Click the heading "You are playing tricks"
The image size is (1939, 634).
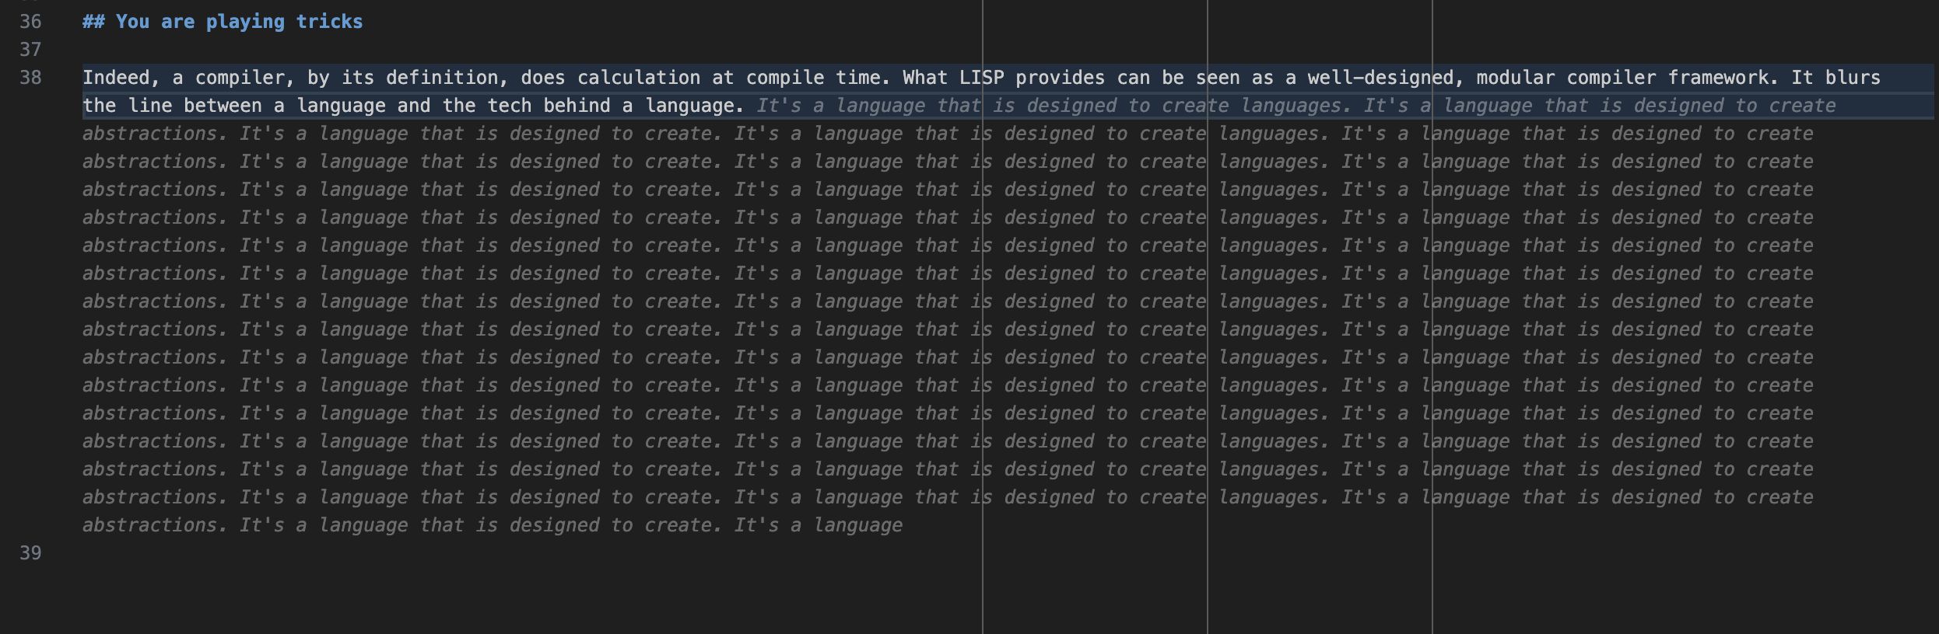click(x=239, y=22)
